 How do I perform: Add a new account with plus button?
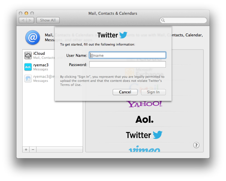[x=26, y=149]
